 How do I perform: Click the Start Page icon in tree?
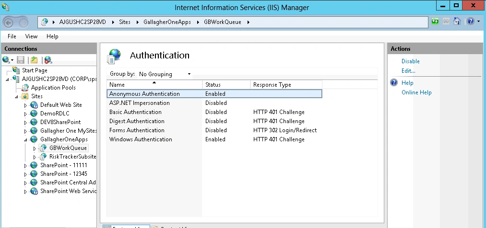pyautogui.click(x=16, y=70)
